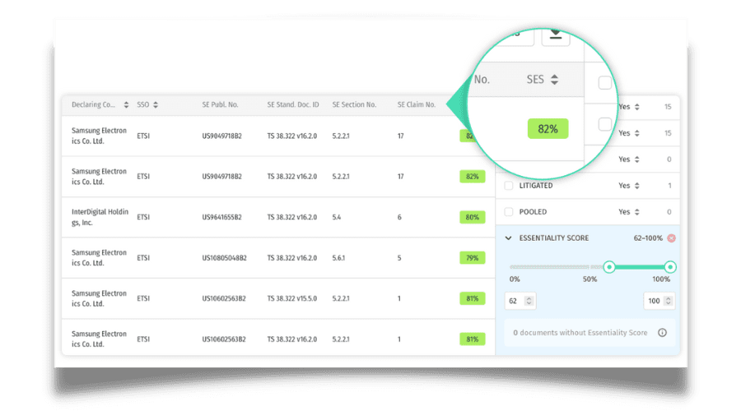Image resolution: width=741 pixels, height=411 pixels.
Task: Click the 79% essentiality score badge
Action: (x=472, y=257)
